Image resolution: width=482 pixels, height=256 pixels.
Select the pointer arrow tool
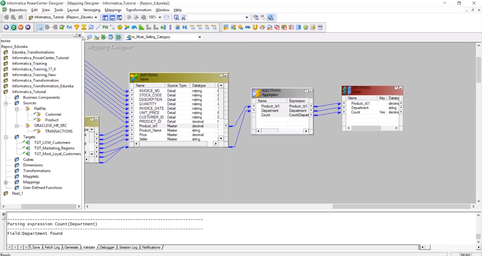click(x=40, y=27)
